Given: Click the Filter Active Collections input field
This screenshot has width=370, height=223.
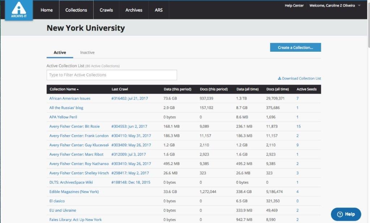Looking at the screenshot, I should [x=112, y=75].
